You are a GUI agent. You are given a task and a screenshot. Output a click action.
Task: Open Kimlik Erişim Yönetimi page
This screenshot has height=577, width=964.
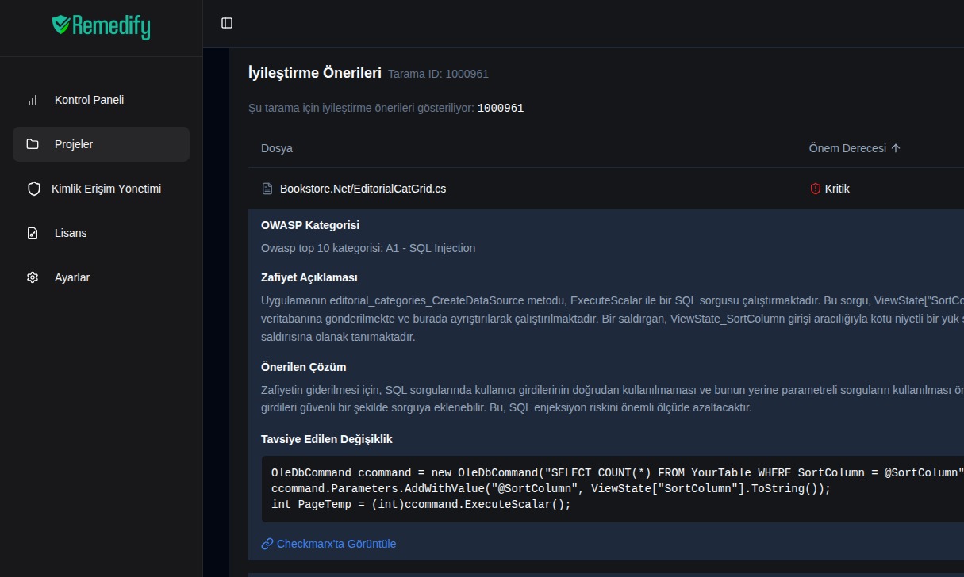(x=106, y=189)
